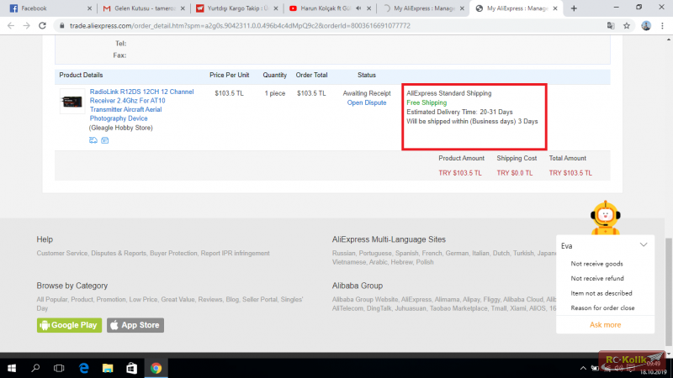
Task: Select Not receive refund in Eva panel
Action: 597,278
